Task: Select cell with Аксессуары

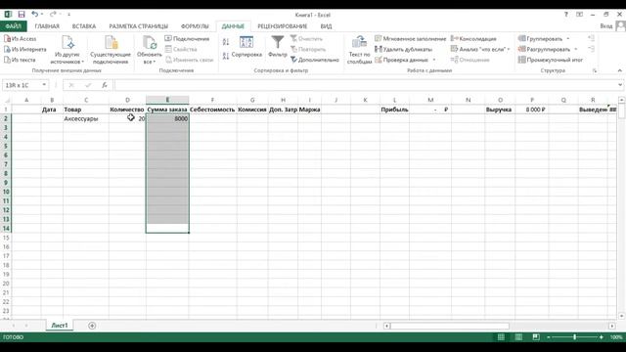Action: tap(86, 118)
